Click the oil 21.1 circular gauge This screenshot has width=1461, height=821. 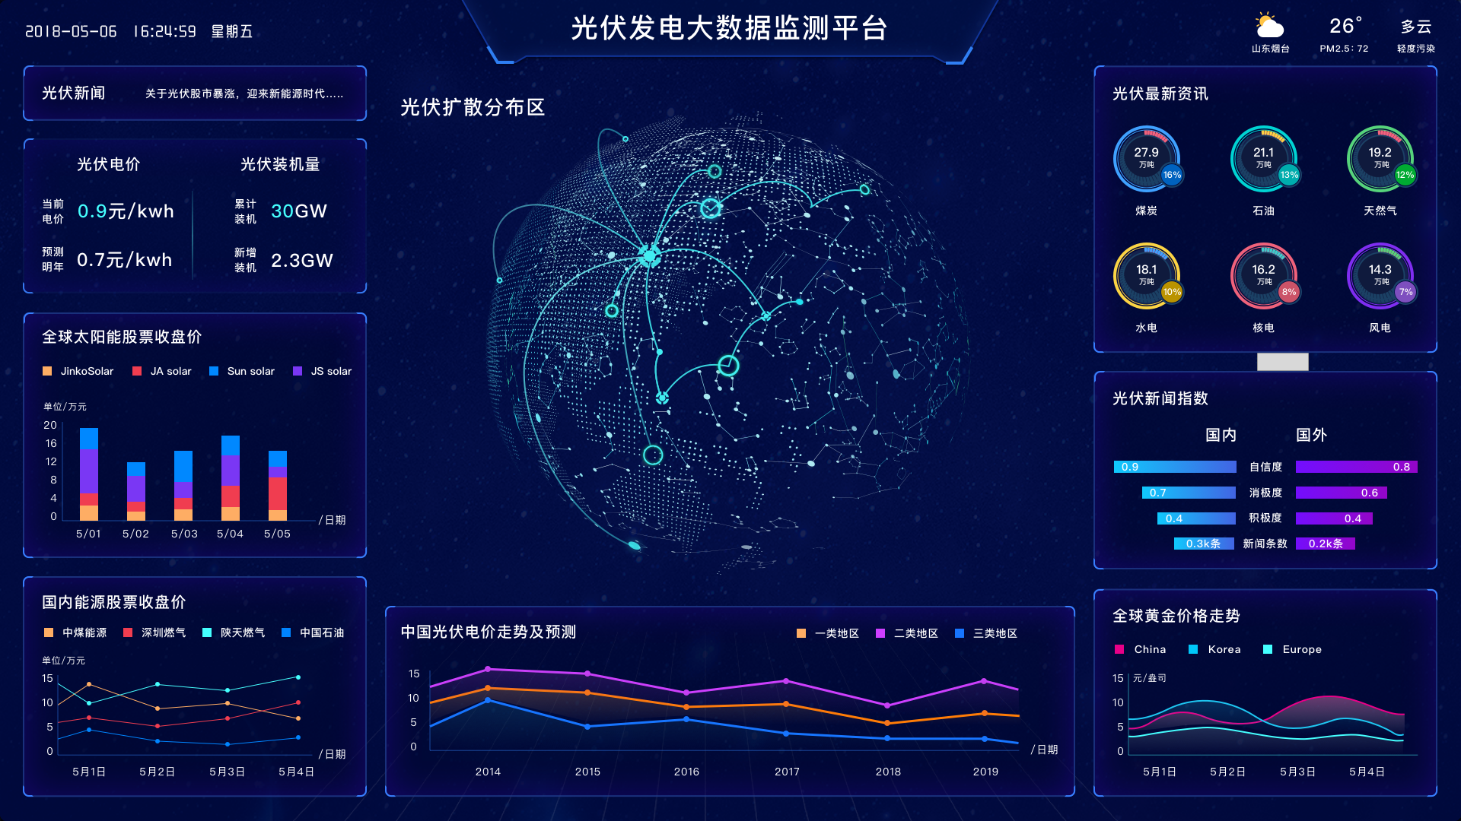point(1262,158)
